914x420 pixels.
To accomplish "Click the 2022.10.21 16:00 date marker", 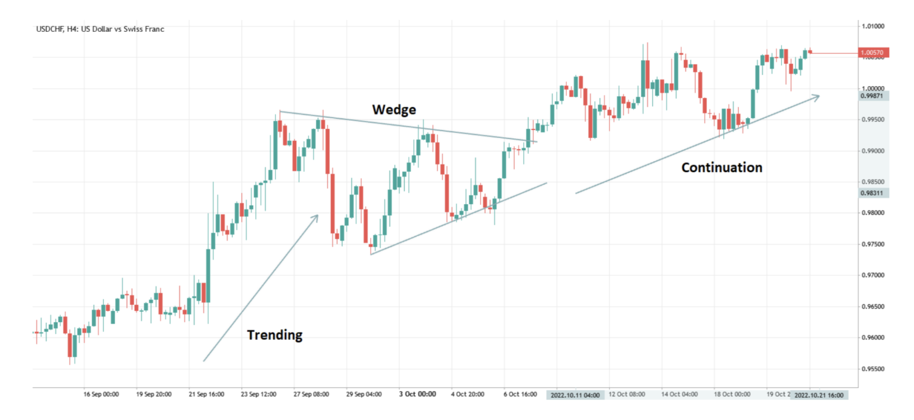I will tap(819, 395).
